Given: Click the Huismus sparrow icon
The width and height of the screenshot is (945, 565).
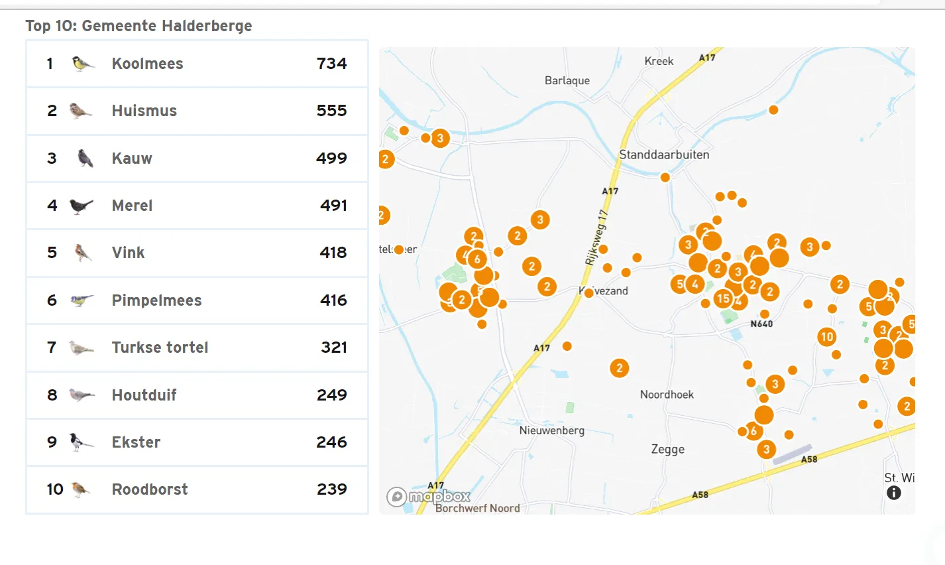Looking at the screenshot, I should 81,111.
